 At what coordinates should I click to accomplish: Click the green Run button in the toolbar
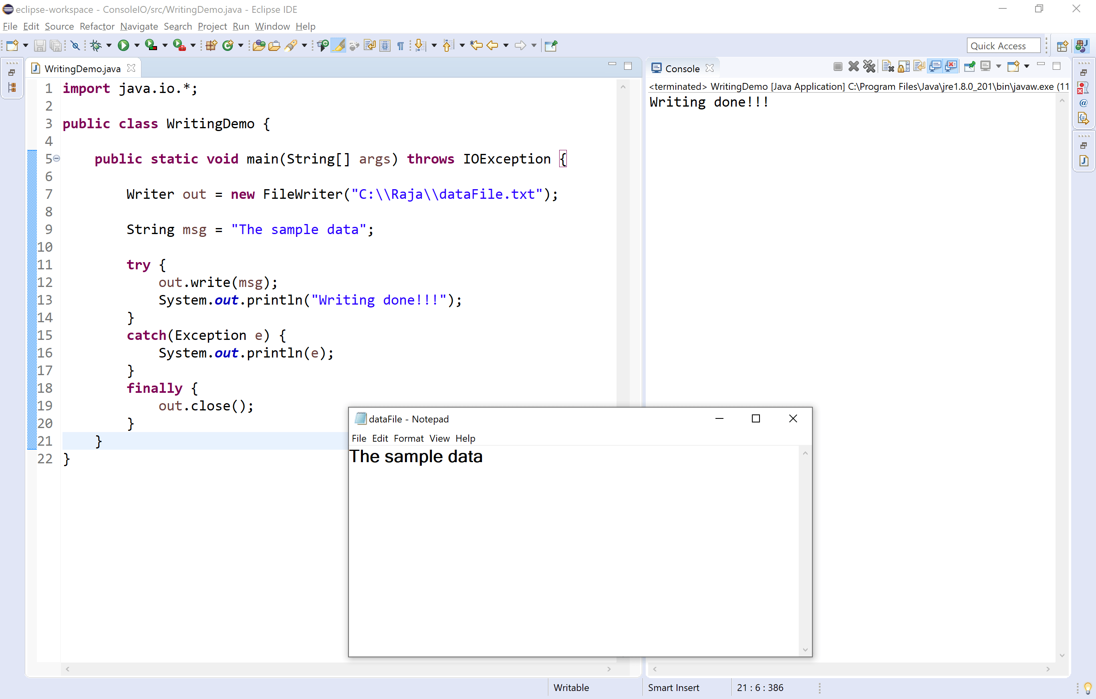coord(123,45)
